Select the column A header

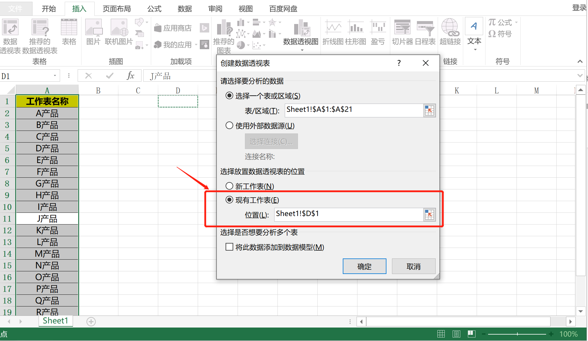tap(47, 90)
